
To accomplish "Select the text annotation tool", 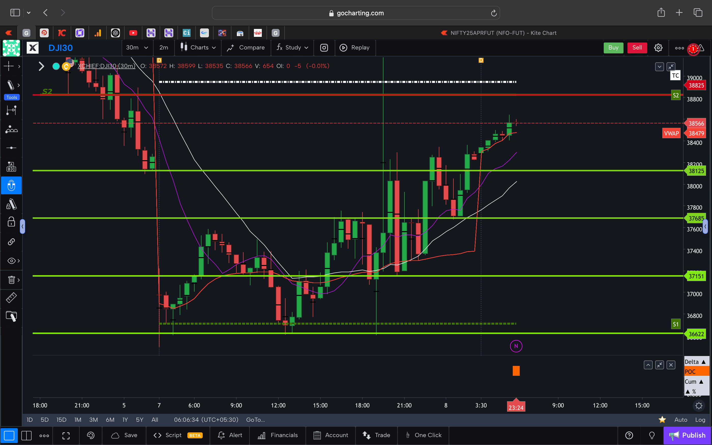I will pos(11,166).
